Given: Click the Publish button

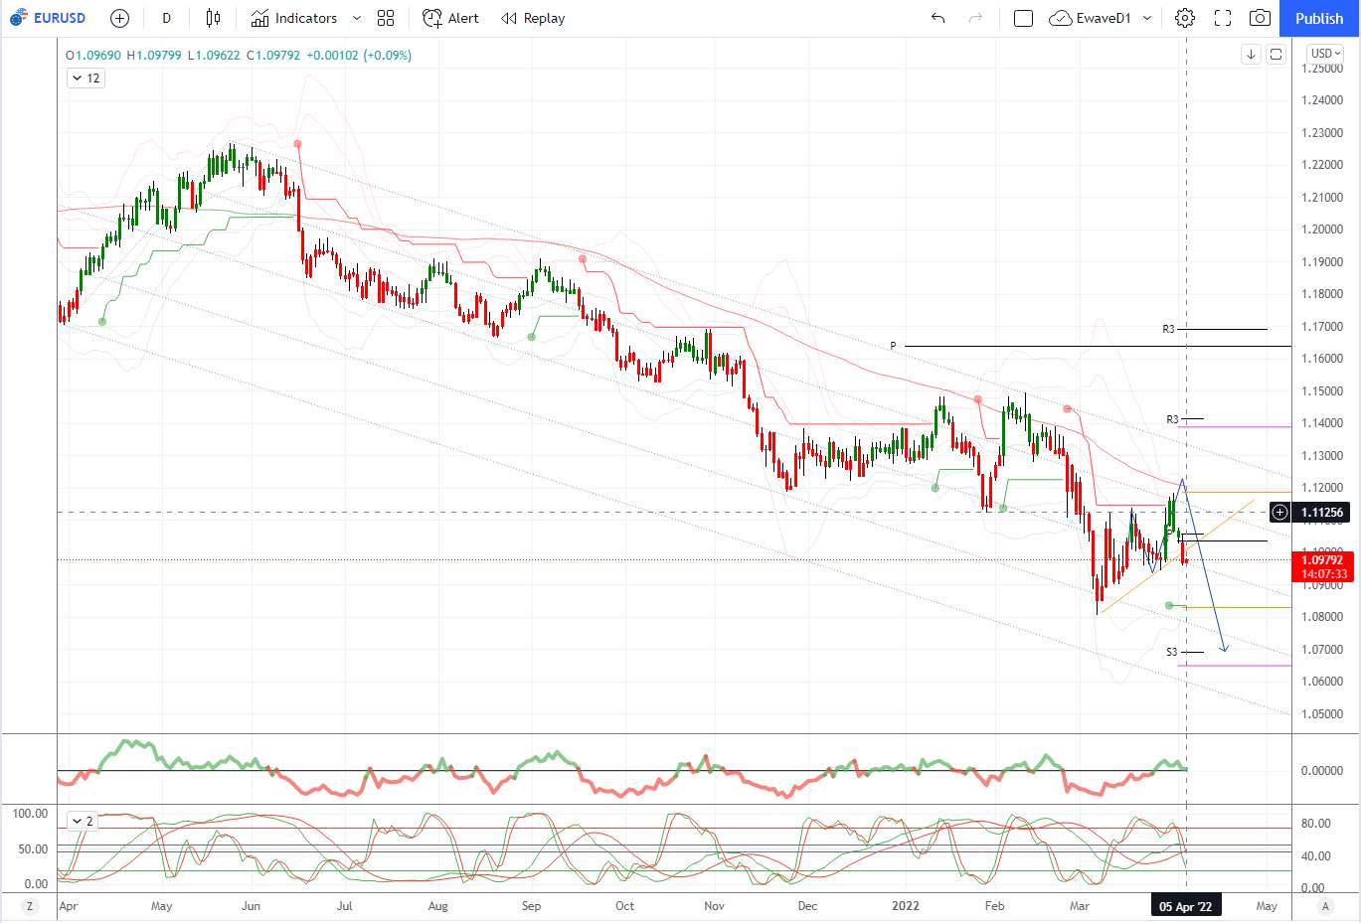Looking at the screenshot, I should pos(1319,18).
